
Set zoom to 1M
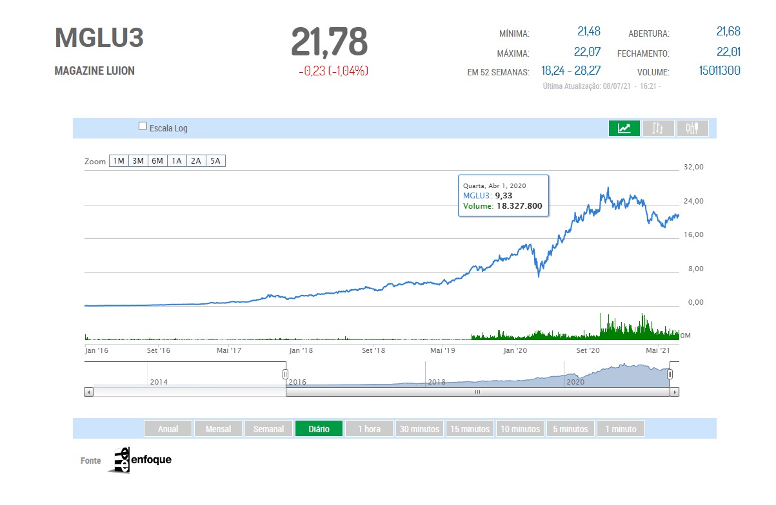point(118,161)
